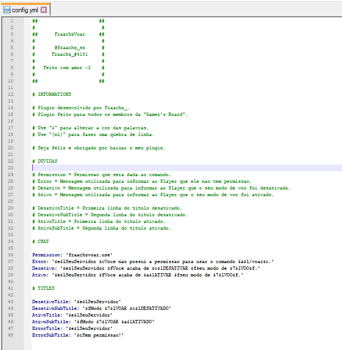The image size is (342, 350).
Task: Click the save disk icon on config.yml tab
Action: tap(7, 10)
